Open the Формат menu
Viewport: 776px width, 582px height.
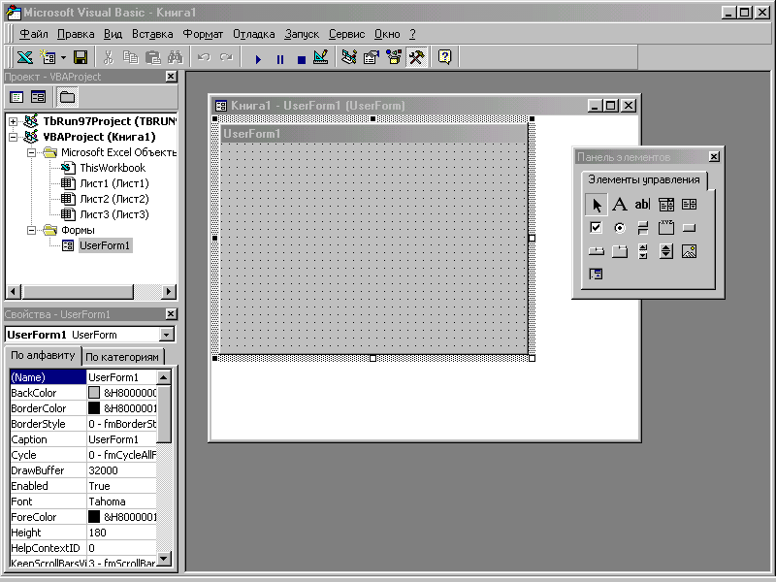coord(203,34)
